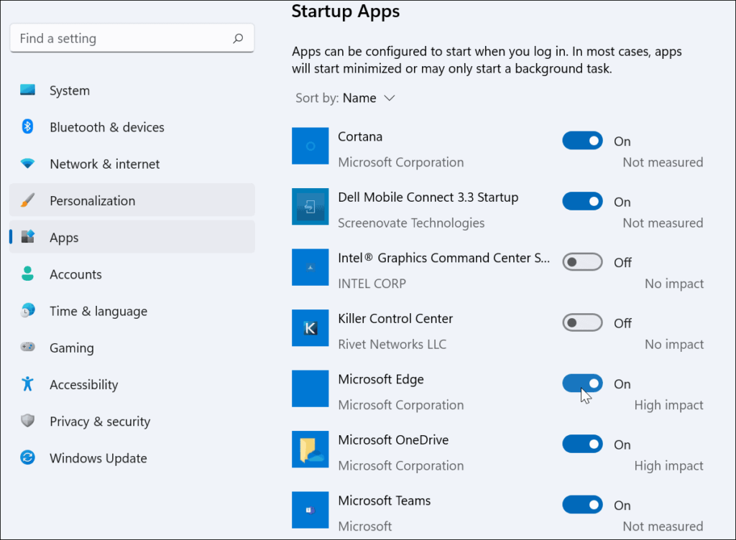Viewport: 736px width, 540px height.
Task: Click the Find a setting search box
Action: tap(132, 39)
